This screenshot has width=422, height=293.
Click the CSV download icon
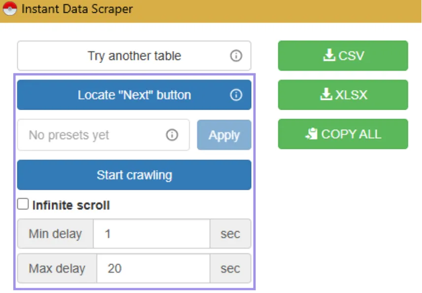329,55
